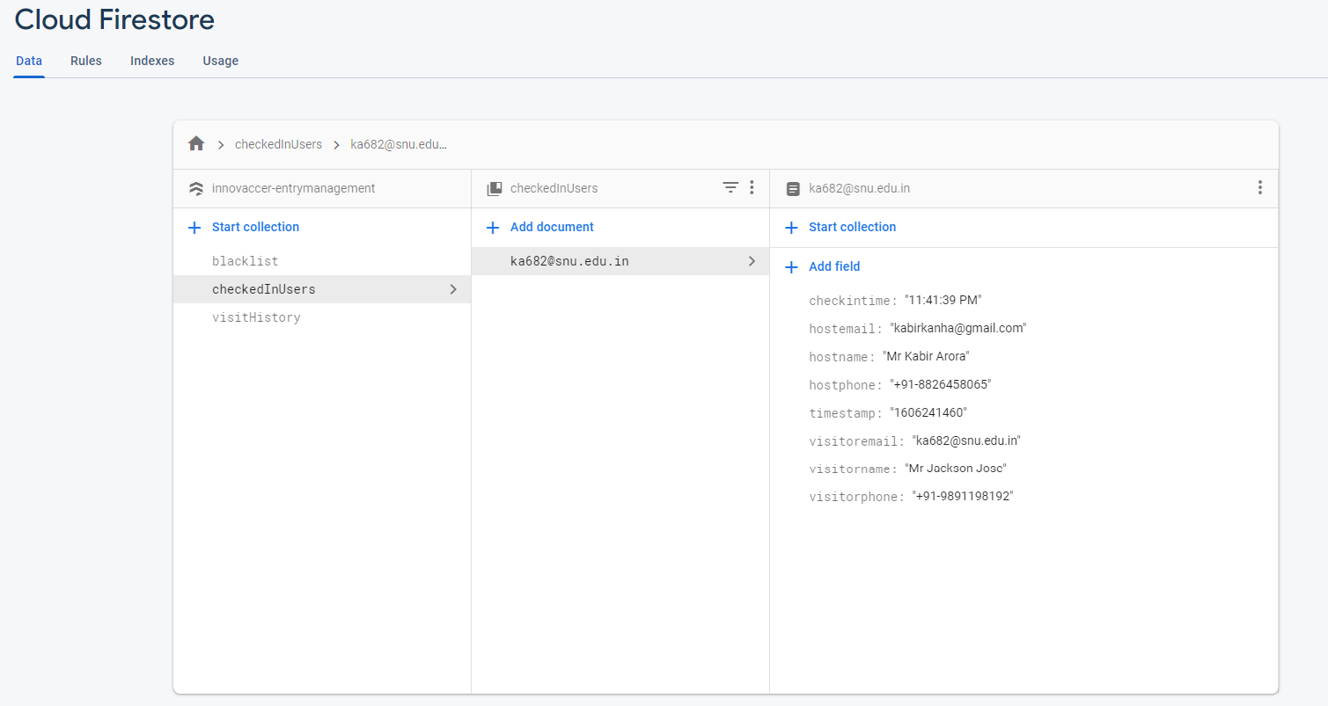The image size is (1328, 706).
Task: Click plus icon of root Start collection
Action: [x=195, y=228]
